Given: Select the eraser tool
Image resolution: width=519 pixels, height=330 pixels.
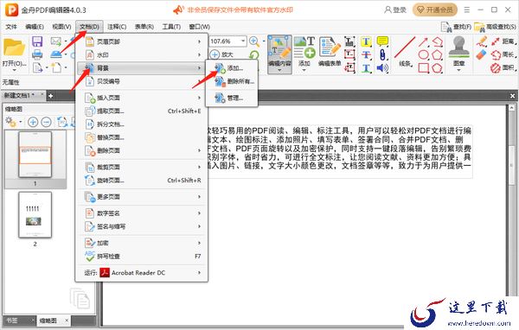Looking at the screenshot, I should [481, 54].
